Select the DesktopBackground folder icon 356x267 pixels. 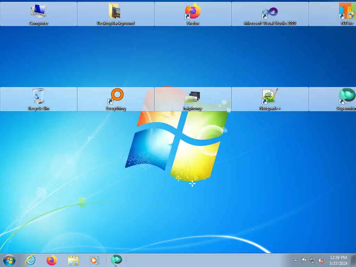(115, 14)
